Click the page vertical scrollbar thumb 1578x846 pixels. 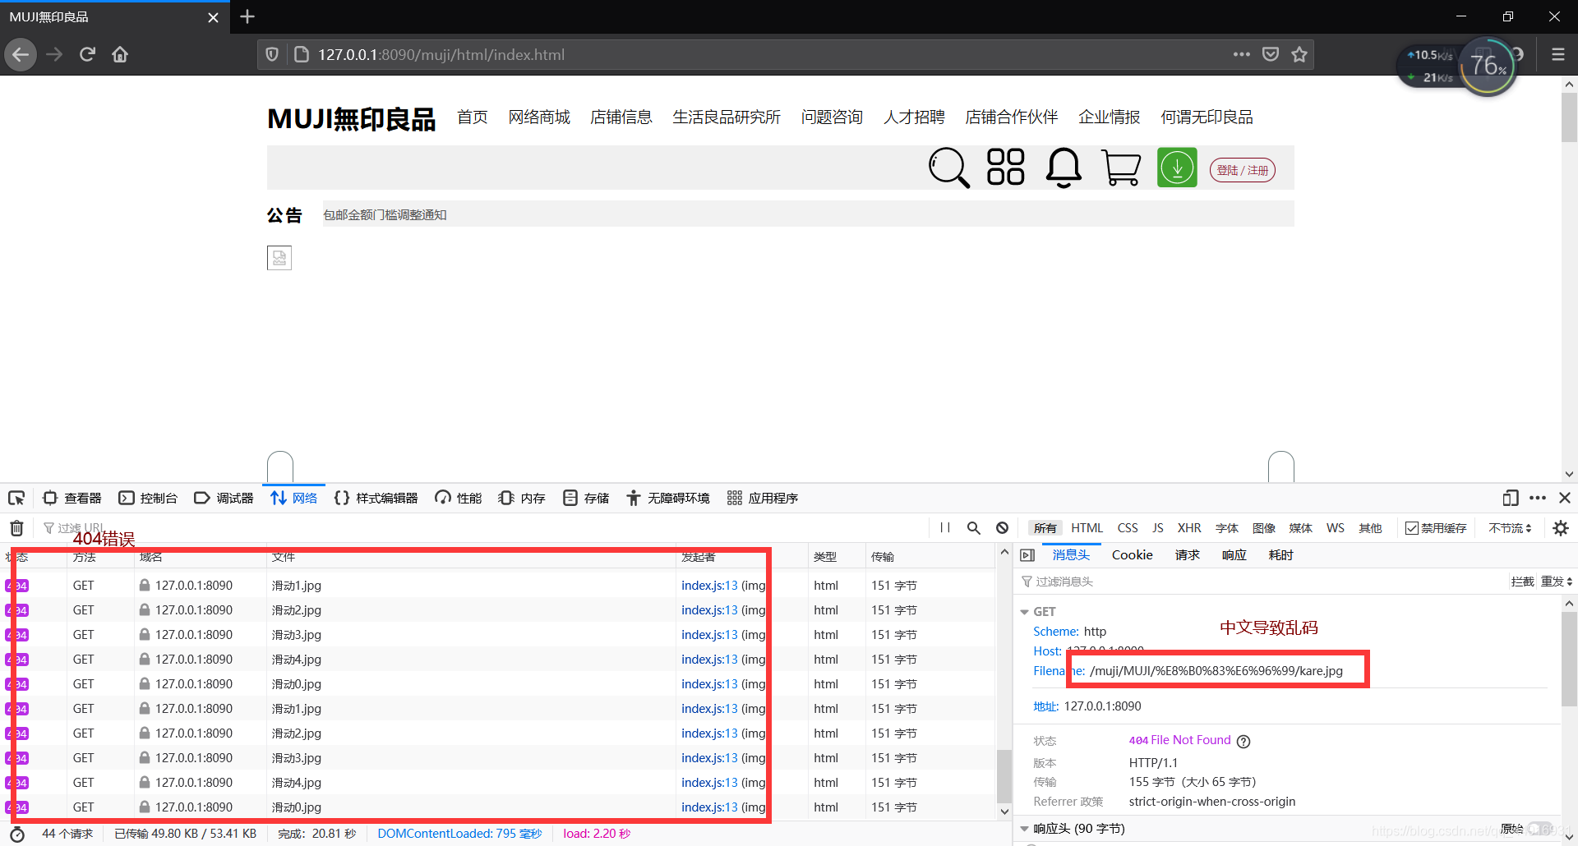[1569, 117]
